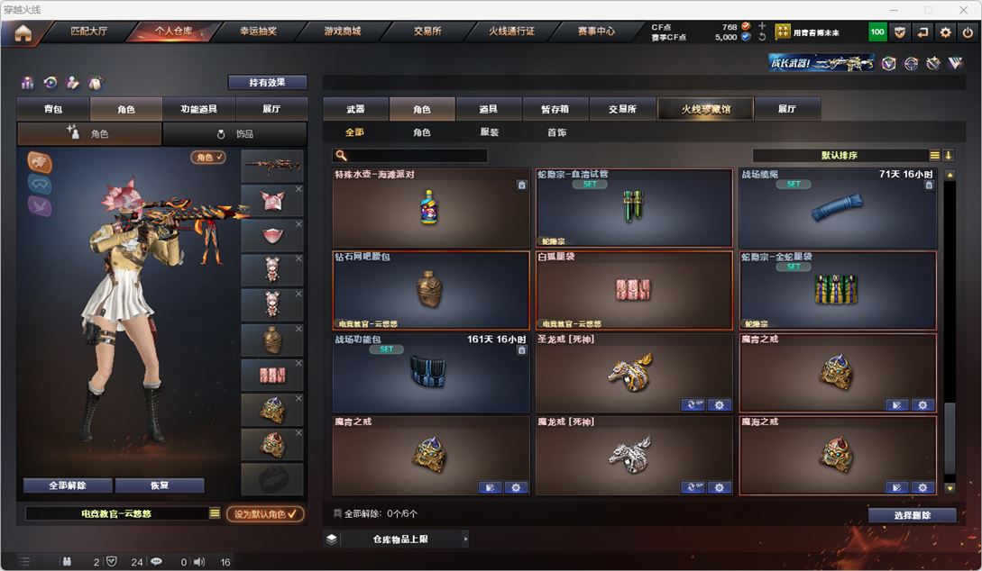
Task: Click the magnifier search icon
Action: click(341, 155)
